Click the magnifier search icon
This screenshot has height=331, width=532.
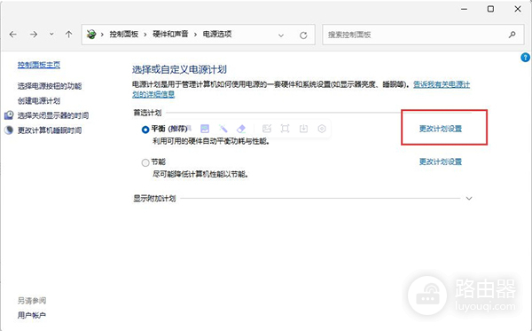coord(512,35)
